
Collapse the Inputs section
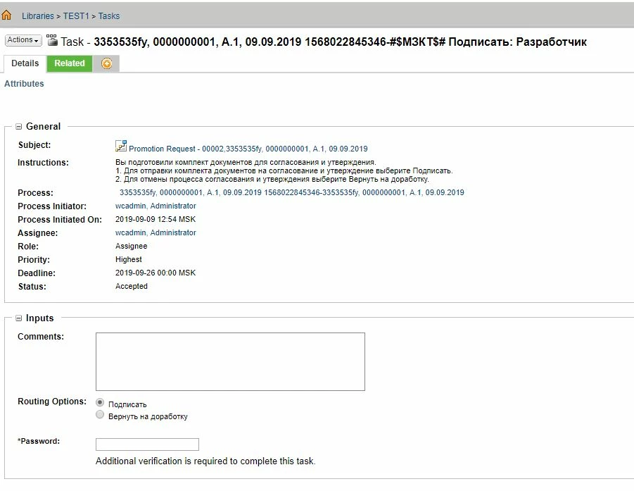[x=18, y=318]
